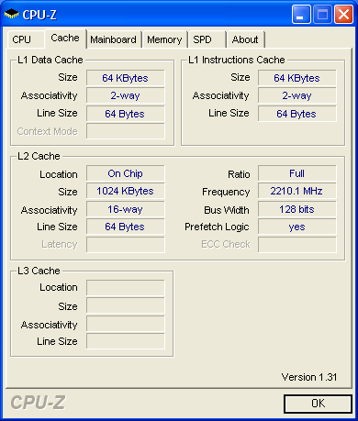The image size is (358, 421).
Task: Click the empty L3 Associativity field
Action: tap(126, 324)
